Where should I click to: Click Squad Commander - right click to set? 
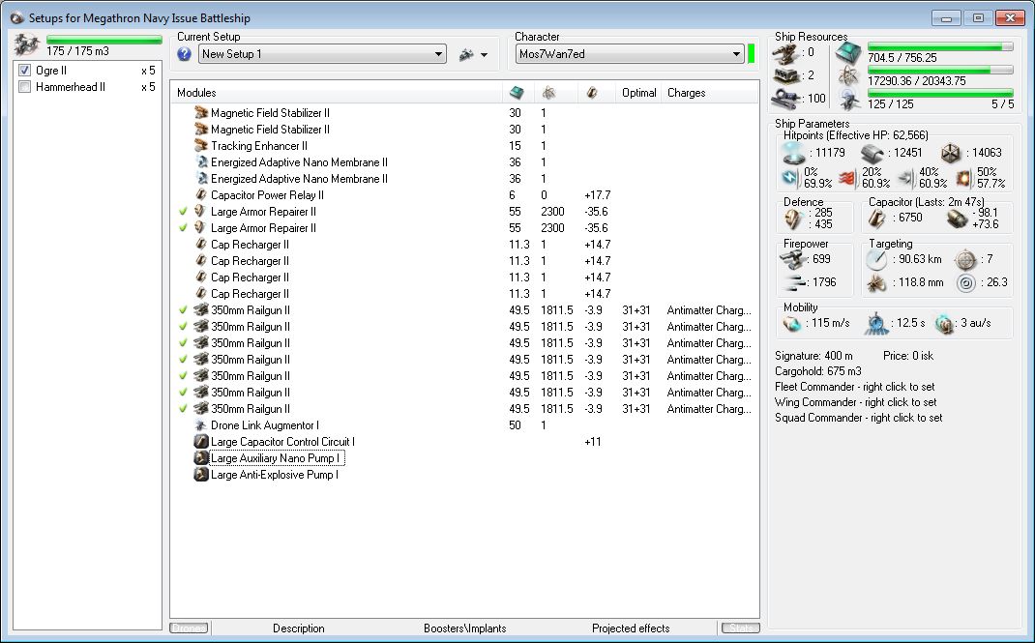pyautogui.click(x=858, y=418)
